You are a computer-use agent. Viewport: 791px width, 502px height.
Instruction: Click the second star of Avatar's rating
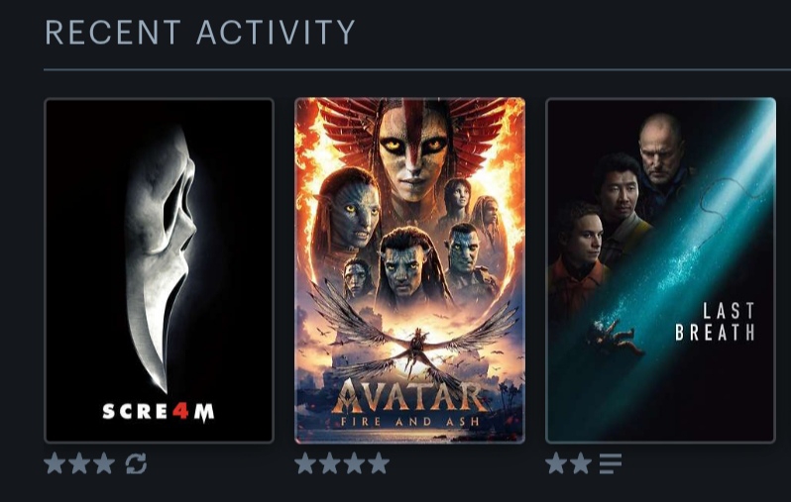(329, 463)
